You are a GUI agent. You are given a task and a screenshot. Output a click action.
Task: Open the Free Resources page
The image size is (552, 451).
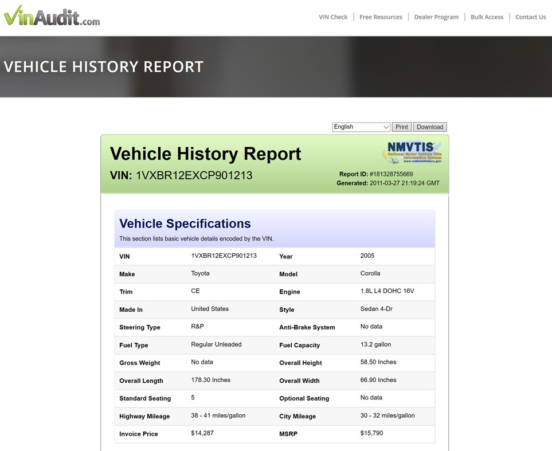point(381,17)
